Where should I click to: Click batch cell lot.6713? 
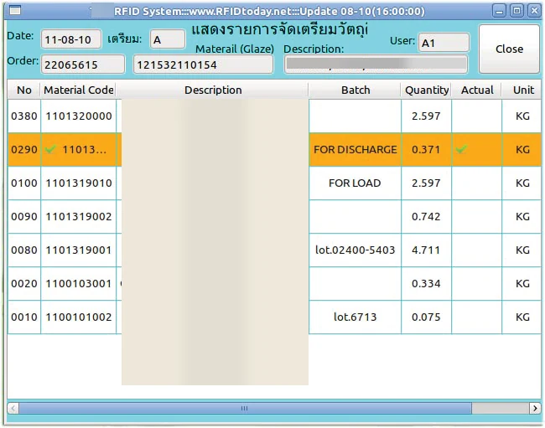pyautogui.click(x=355, y=317)
